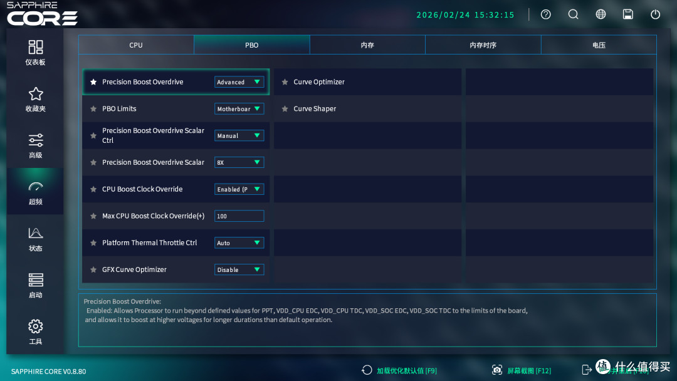Open the language globe icon
Screen dimensions: 677x381
click(601, 14)
